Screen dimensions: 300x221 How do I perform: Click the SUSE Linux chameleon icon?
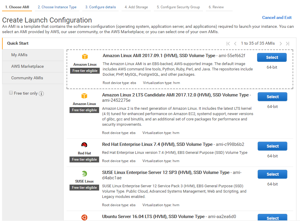(x=84, y=174)
